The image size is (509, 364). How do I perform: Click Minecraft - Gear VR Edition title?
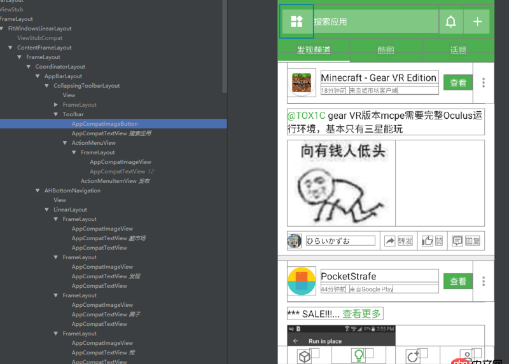[x=379, y=78]
